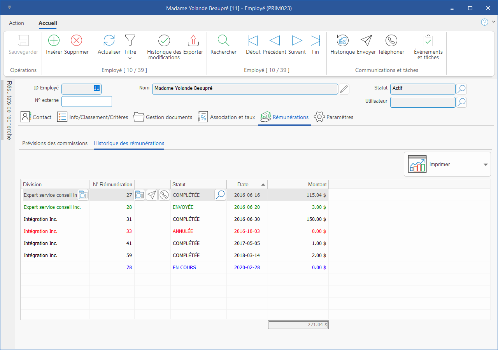Expand the Résultats de recherche side panel
498x350 pixels.
pyautogui.click(x=9, y=110)
